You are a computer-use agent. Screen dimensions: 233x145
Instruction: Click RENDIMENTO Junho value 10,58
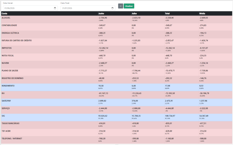(101, 86)
